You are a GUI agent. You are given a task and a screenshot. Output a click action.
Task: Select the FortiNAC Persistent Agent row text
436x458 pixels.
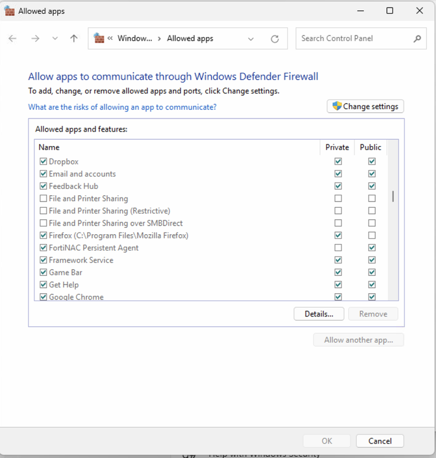point(93,248)
